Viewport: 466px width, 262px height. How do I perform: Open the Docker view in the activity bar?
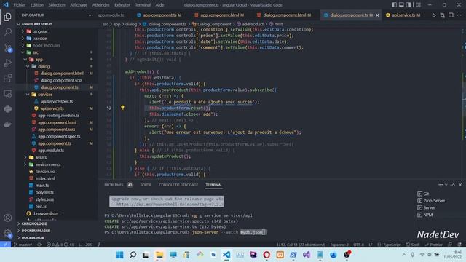pos(8,124)
